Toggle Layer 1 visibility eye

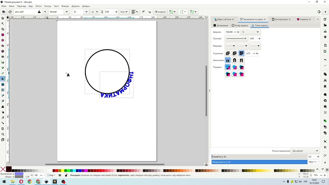(x=60, y=175)
